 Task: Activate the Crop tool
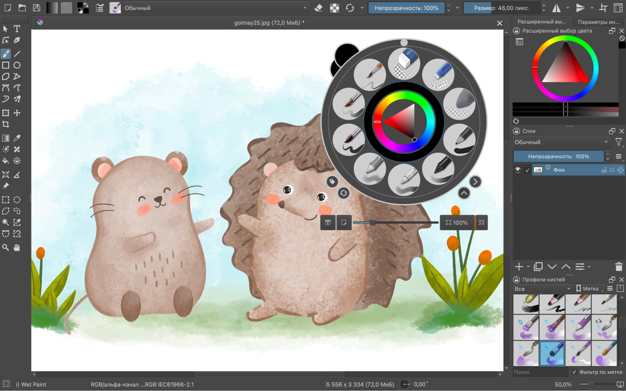[7, 124]
